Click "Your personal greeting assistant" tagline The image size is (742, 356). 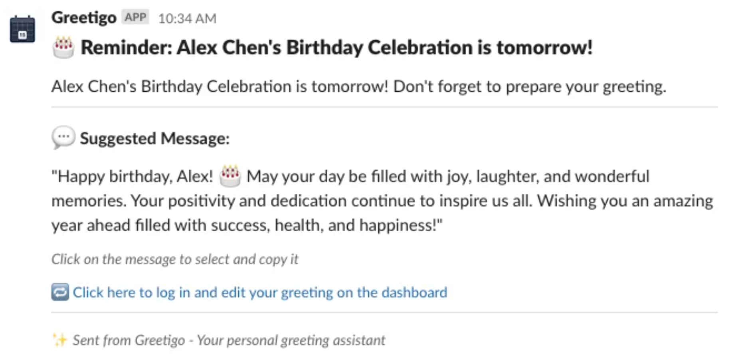click(x=291, y=340)
